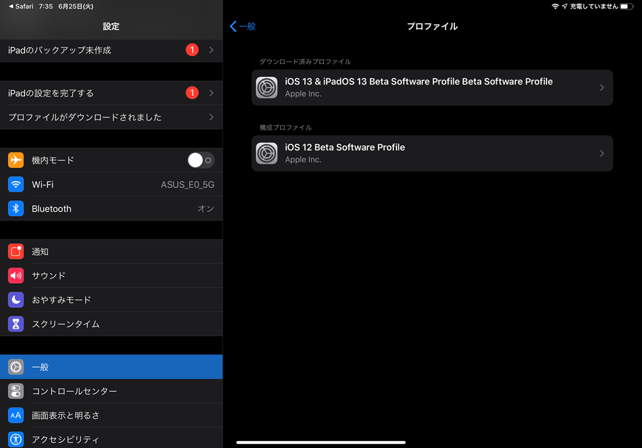Tap the 充電していません status text
This screenshot has width=642, height=448.
(x=594, y=6)
